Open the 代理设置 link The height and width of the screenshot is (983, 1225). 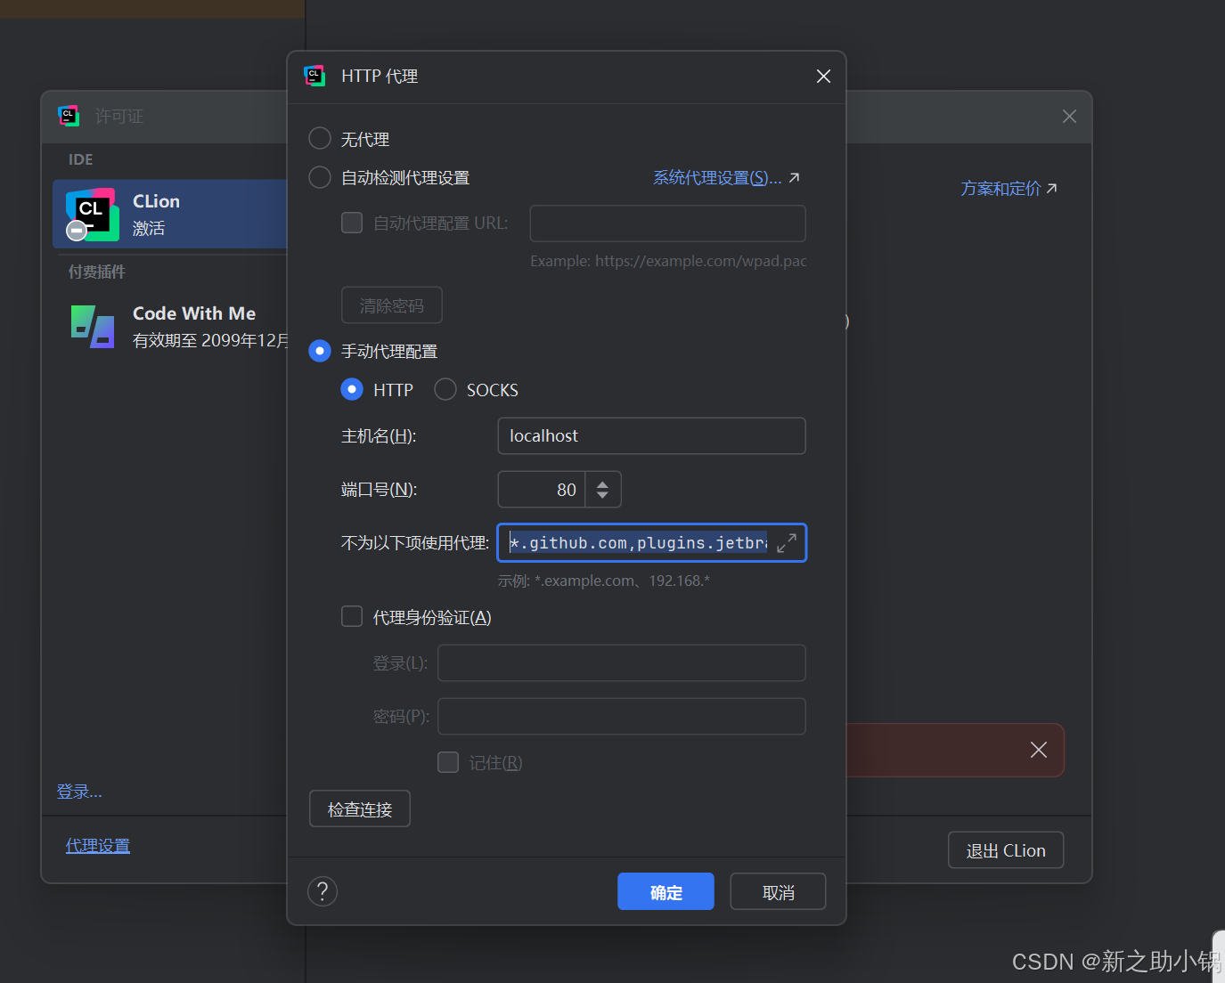click(x=98, y=846)
